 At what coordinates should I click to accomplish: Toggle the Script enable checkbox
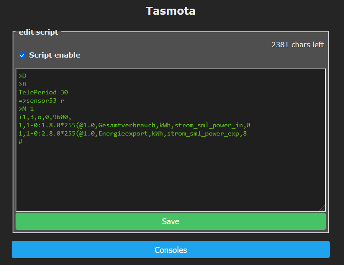coord(22,55)
